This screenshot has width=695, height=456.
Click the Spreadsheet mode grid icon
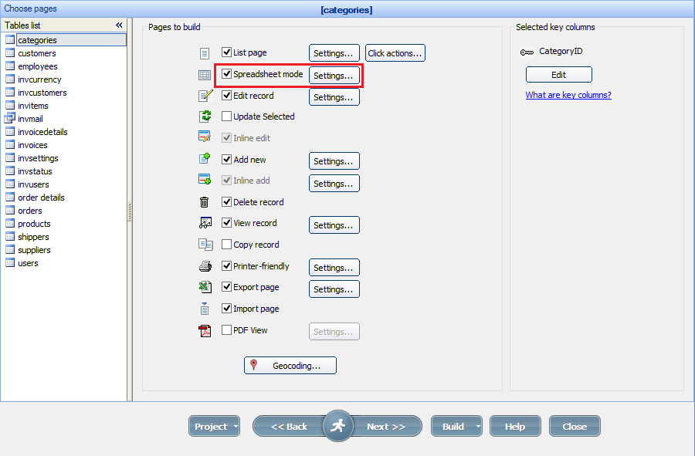pos(205,75)
